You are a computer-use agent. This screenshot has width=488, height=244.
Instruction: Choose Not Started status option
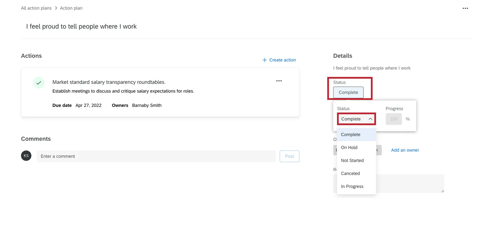point(352,160)
